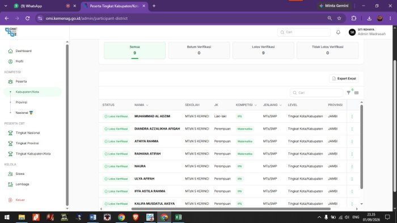Sort by the NAMA column
397x223 pixels.
point(141,105)
